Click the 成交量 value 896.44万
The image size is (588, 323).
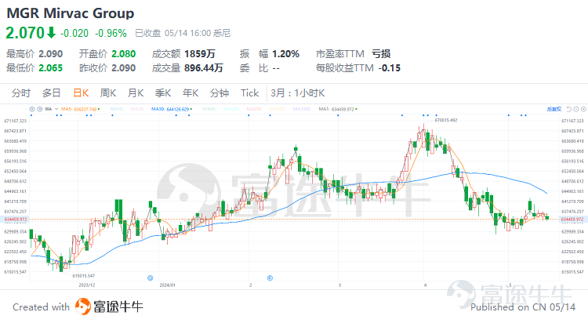204,68
